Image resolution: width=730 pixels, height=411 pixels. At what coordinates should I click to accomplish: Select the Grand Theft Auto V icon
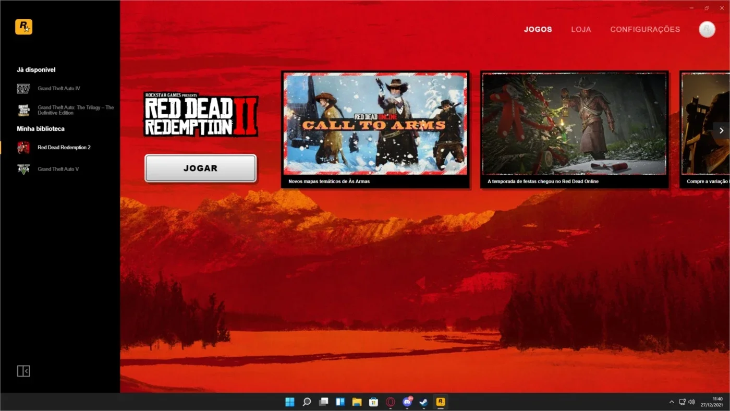(x=23, y=169)
